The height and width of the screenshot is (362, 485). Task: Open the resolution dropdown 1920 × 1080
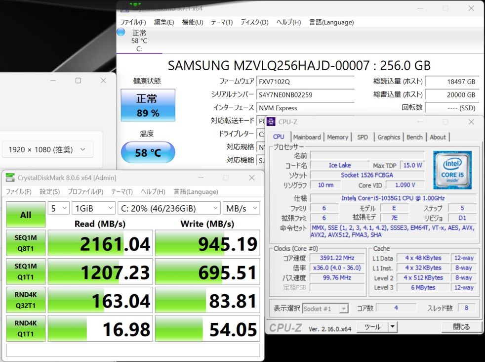[x=47, y=149]
